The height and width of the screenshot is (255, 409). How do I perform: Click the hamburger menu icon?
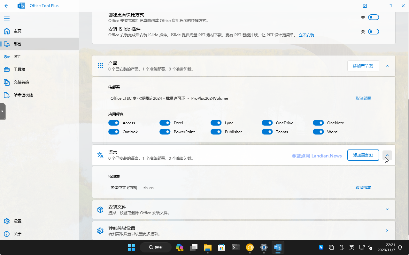7,18
